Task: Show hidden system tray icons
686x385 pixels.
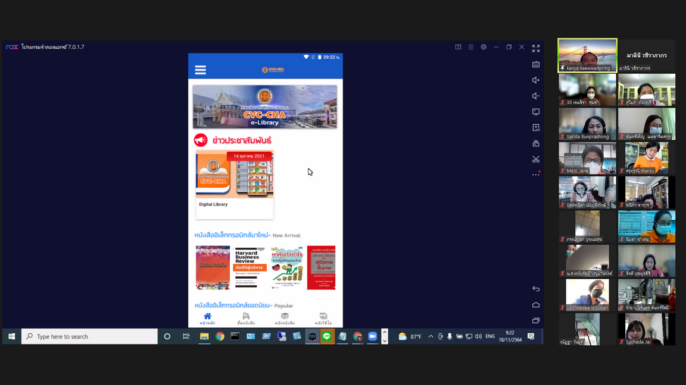Action: click(431, 336)
